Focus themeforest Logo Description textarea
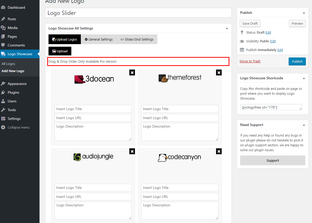The image size is (312, 223). coord(180,132)
